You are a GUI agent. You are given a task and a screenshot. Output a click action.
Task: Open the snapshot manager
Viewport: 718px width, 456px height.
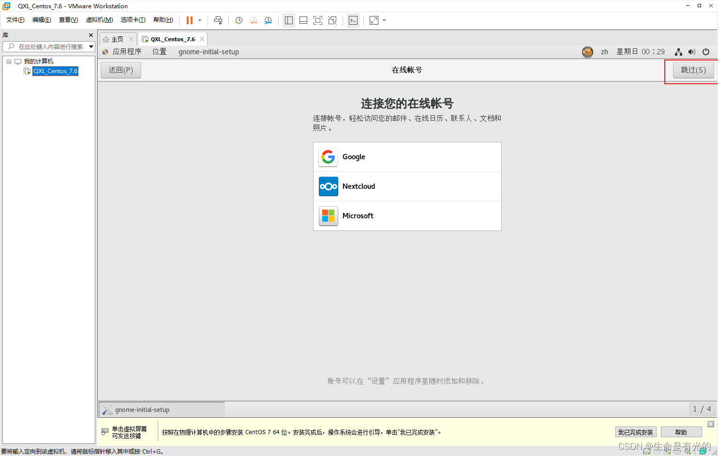[x=268, y=20]
